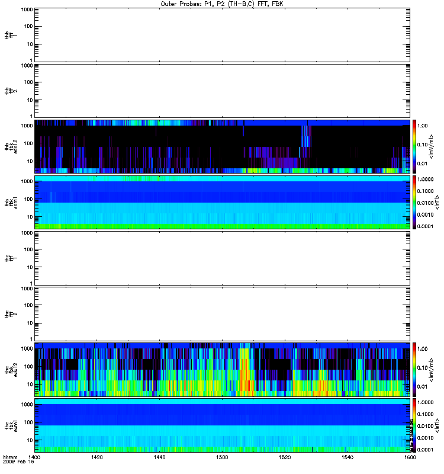Click the plot title "Outer Probes: P1, P2 (TH-B,C) FFT, FBK"
The height and width of the screenshot is (474, 444).
point(222,4)
